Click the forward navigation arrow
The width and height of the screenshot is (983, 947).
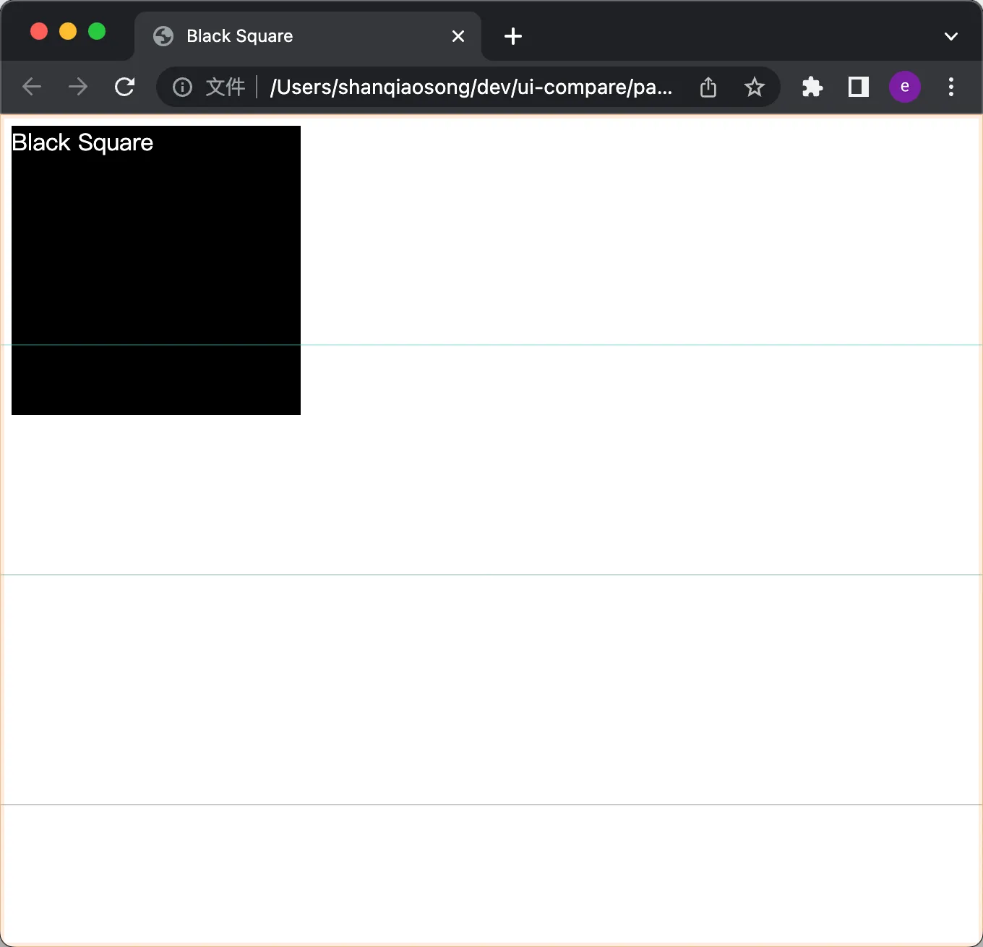click(x=78, y=87)
